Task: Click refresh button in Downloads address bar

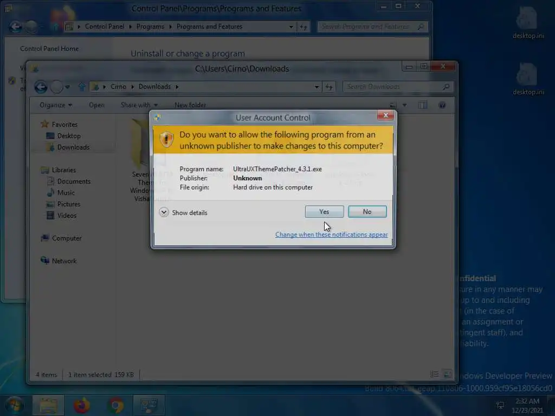Action: (x=329, y=87)
